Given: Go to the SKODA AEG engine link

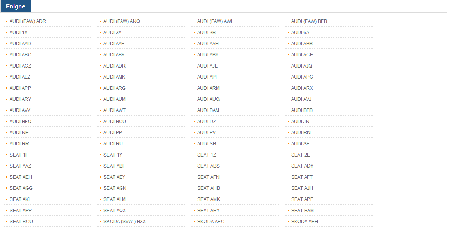Looking at the screenshot, I should [x=210, y=221].
